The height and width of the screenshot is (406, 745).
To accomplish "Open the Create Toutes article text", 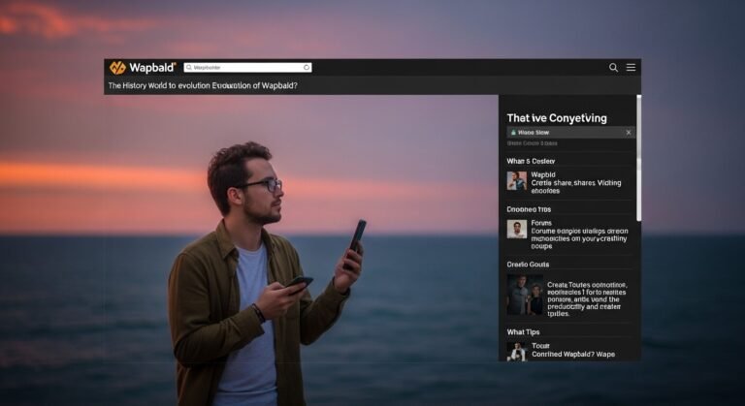I will 587,298.
